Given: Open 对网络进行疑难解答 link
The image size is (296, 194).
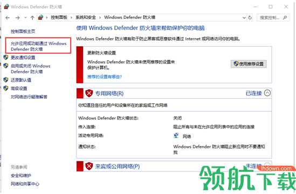Looking at the screenshot, I should click(x=29, y=97).
